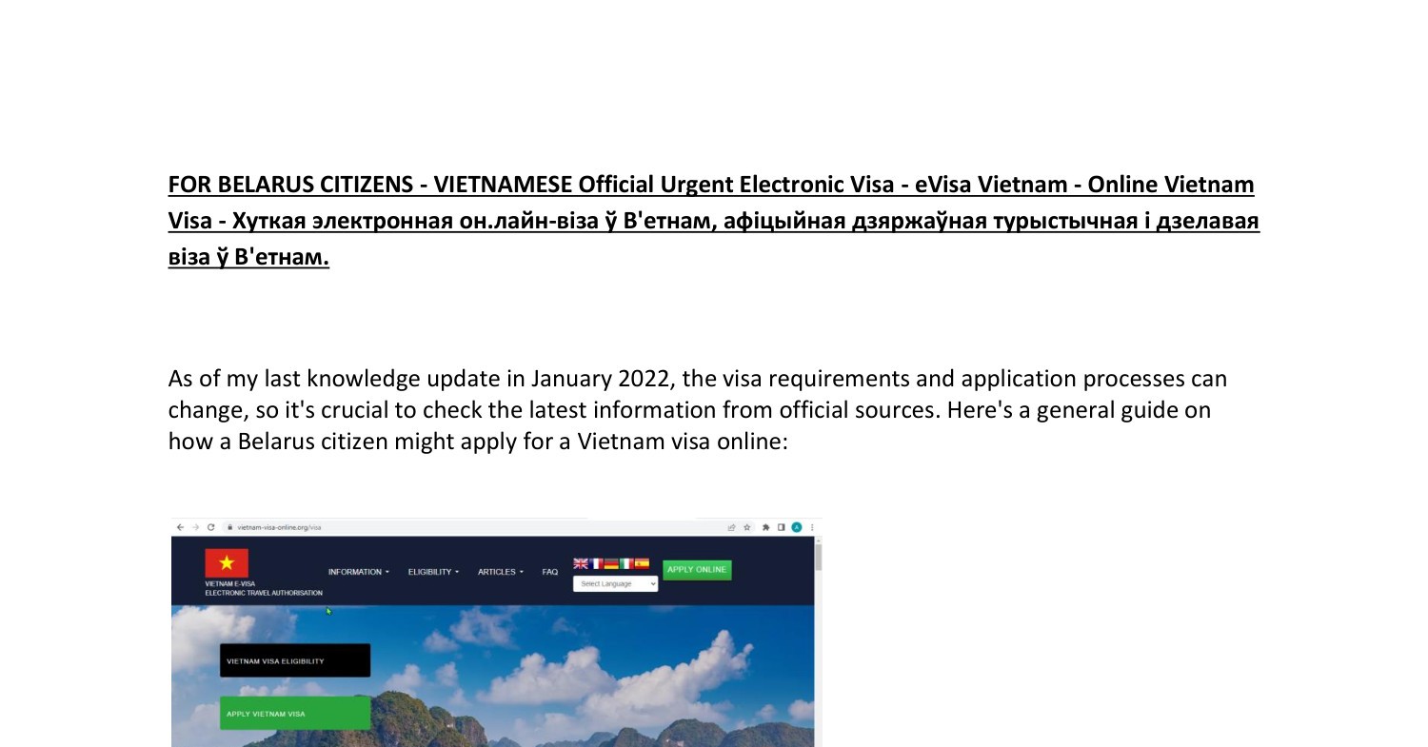The width and height of the screenshot is (1428, 747).
Task: Toggle the bookmark star for this page
Action: 745,527
